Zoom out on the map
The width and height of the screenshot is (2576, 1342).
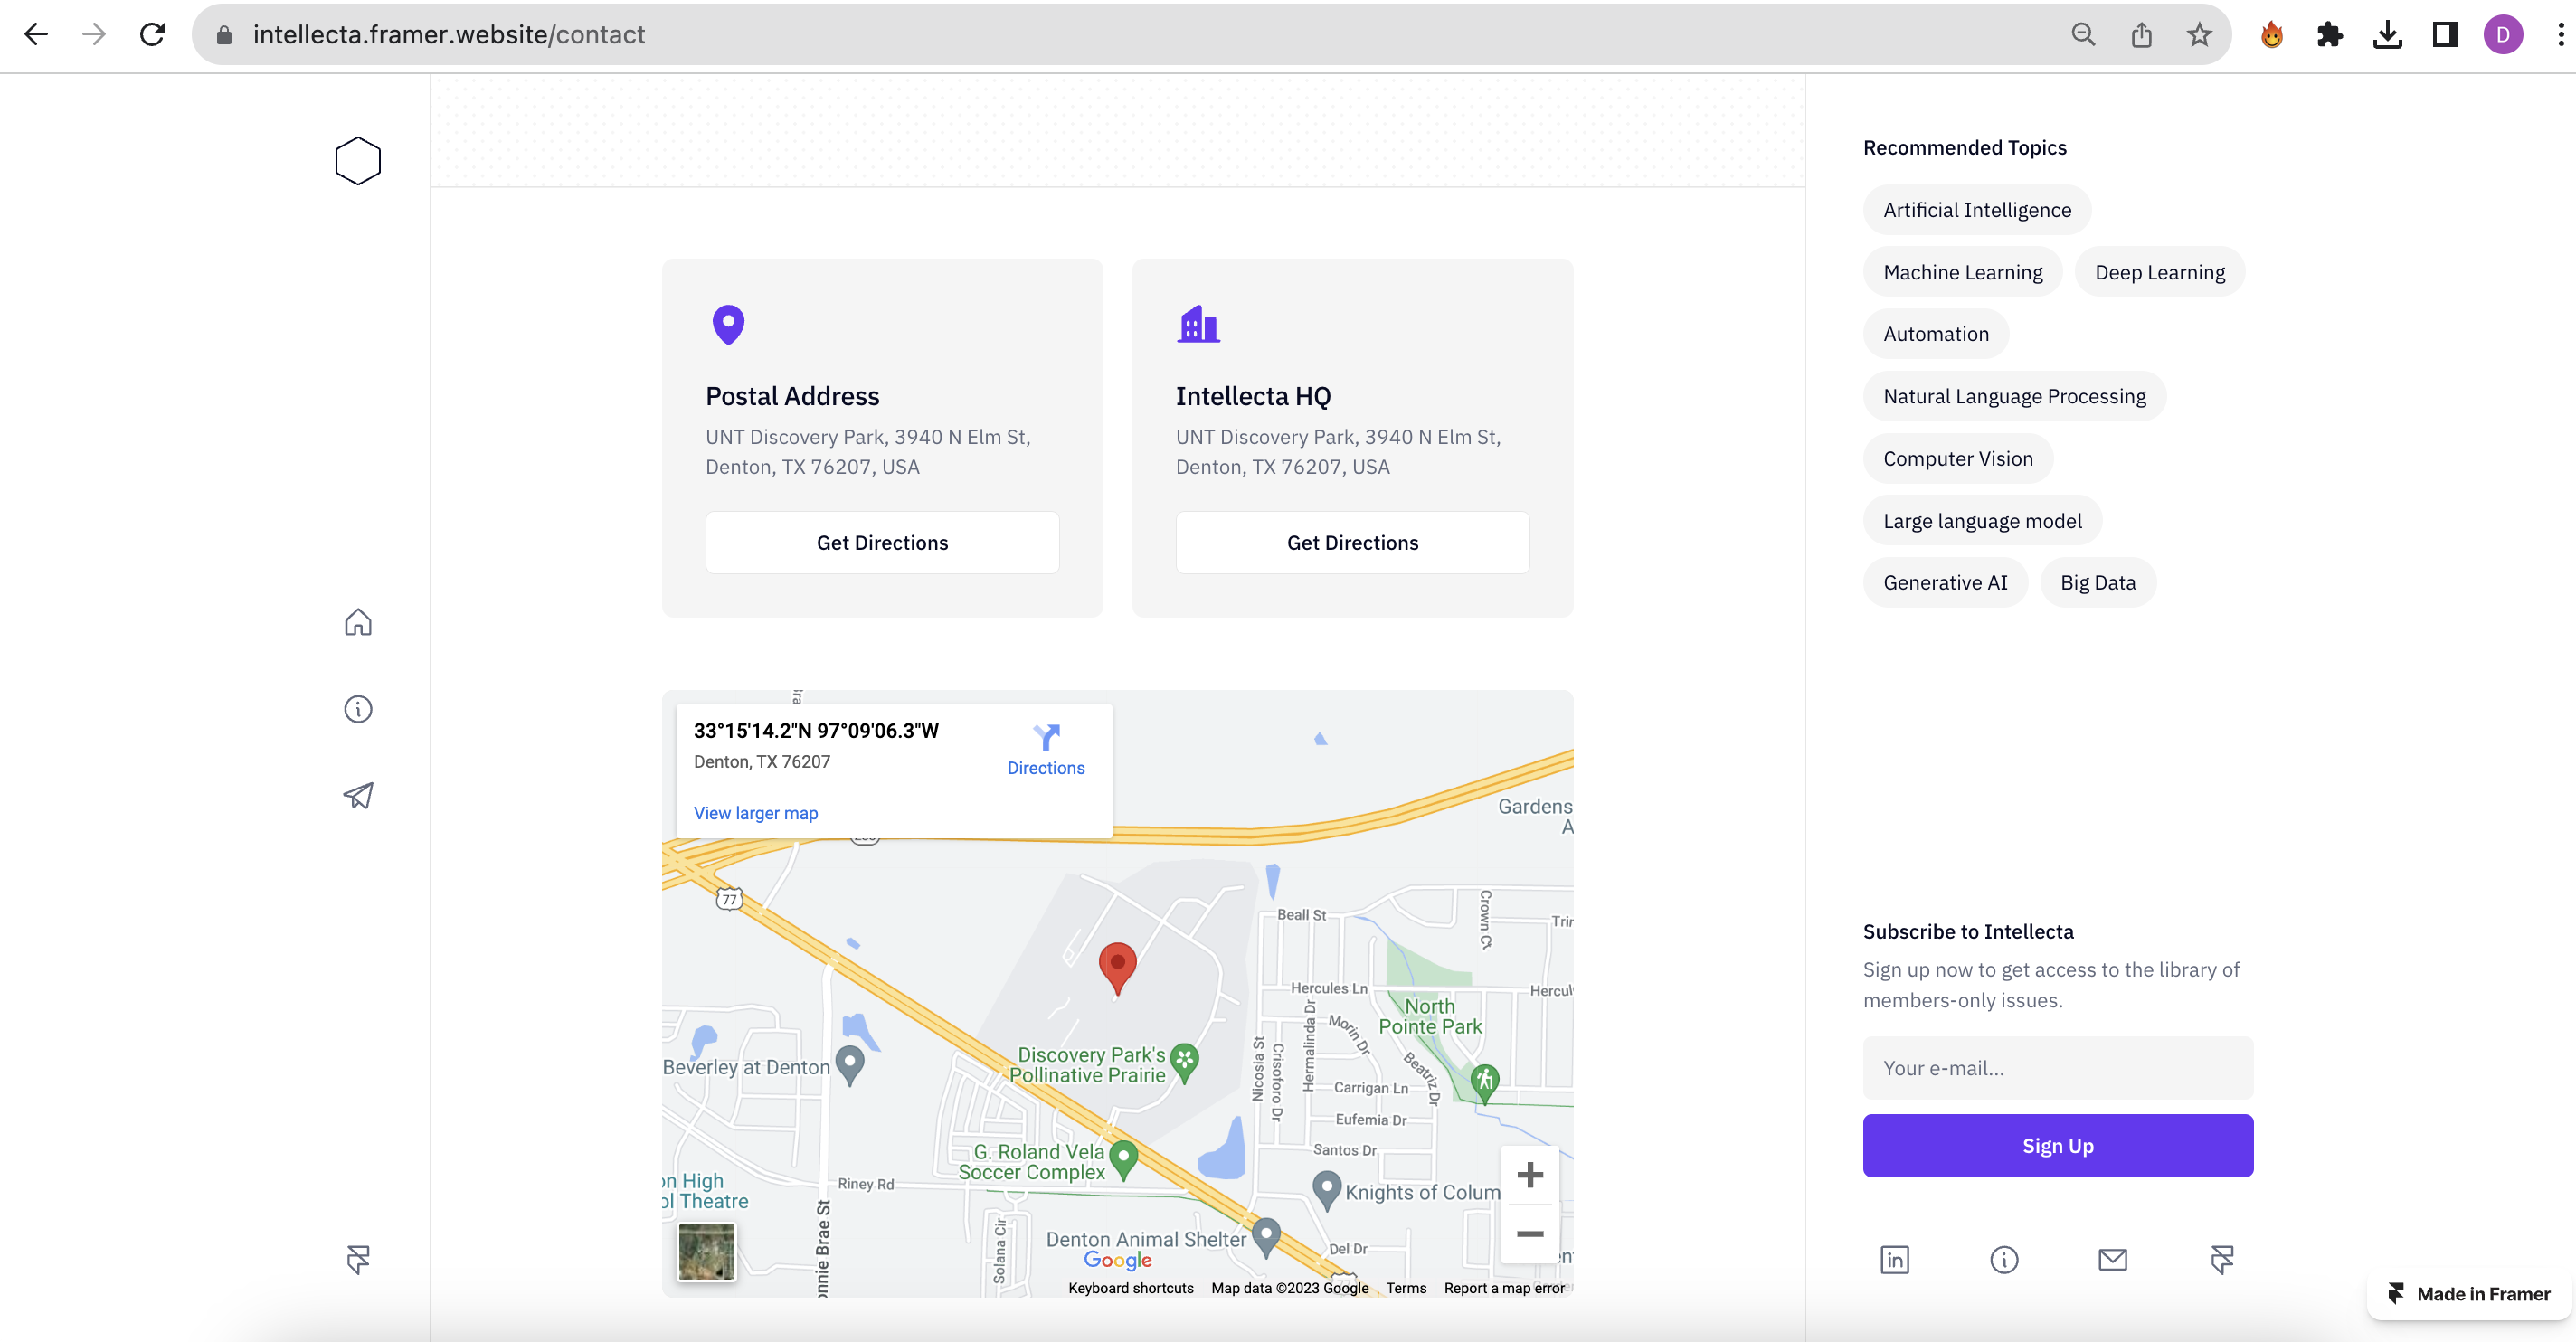1530,1234
